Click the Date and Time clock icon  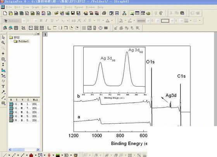100,28
